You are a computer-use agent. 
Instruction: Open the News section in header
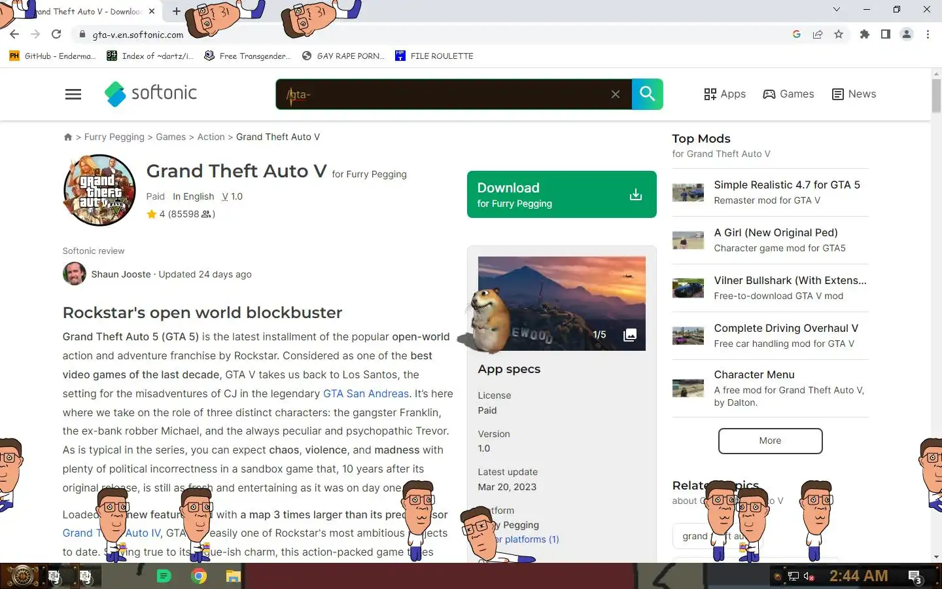coord(854,94)
